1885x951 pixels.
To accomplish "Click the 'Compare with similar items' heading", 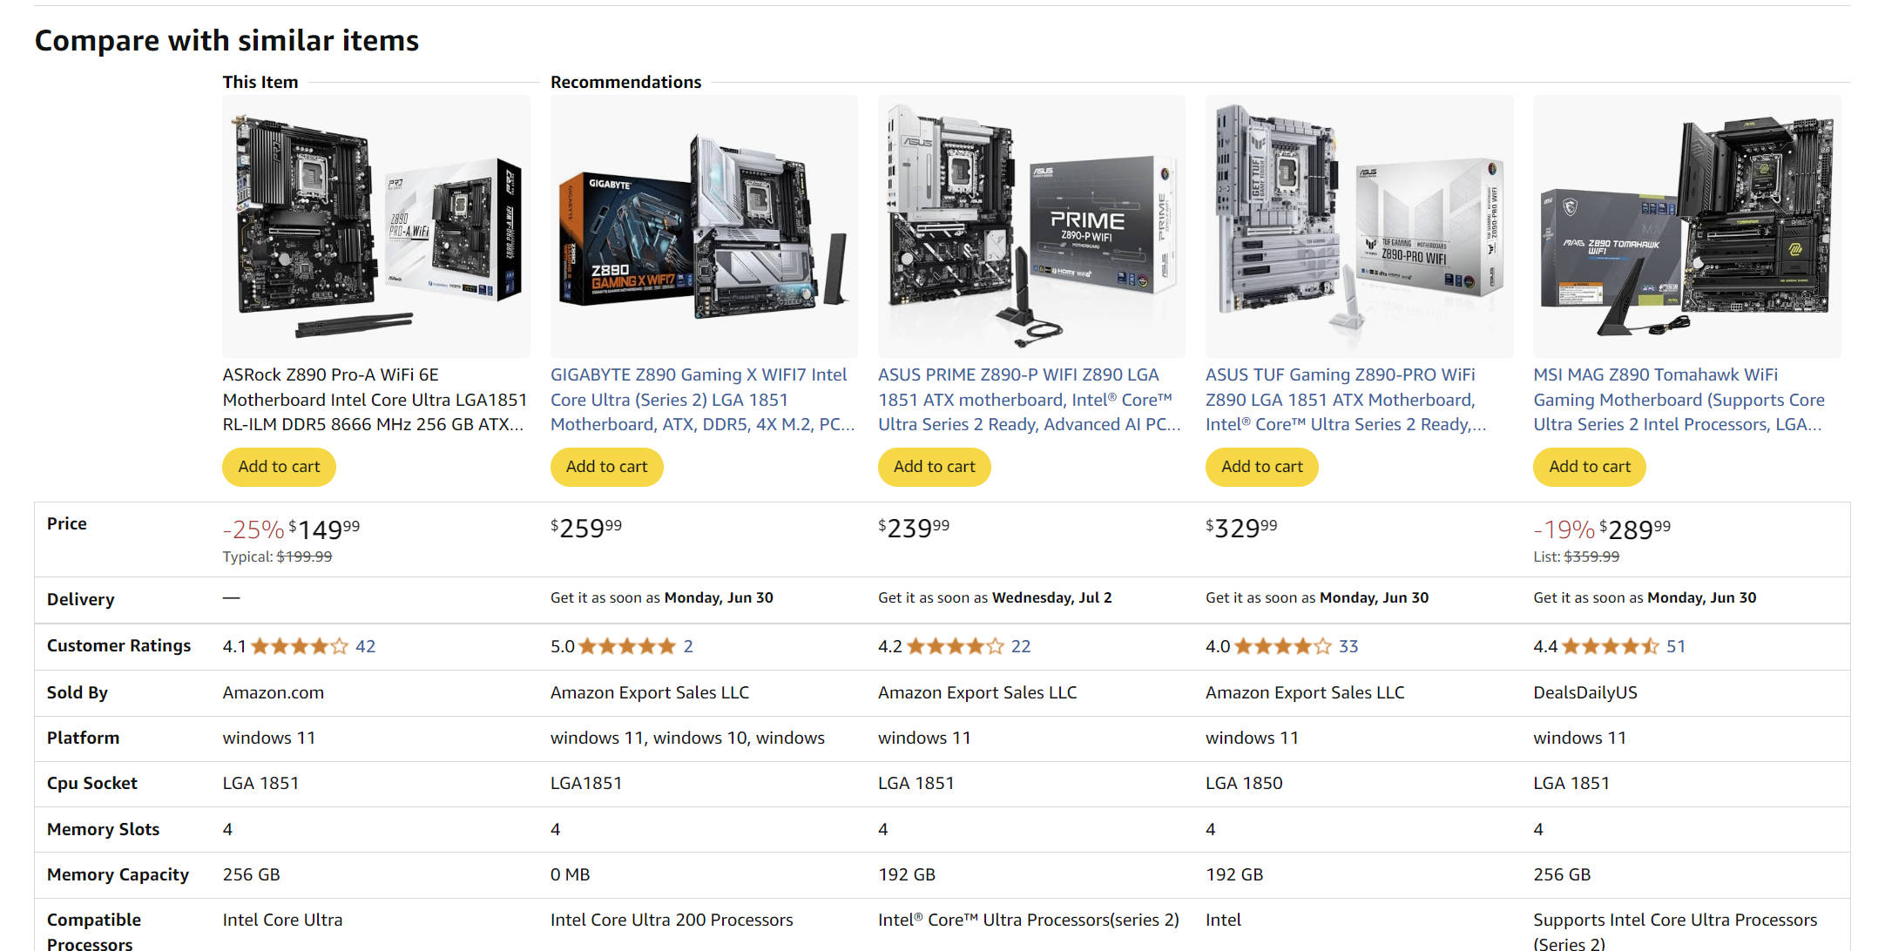I will point(226,41).
